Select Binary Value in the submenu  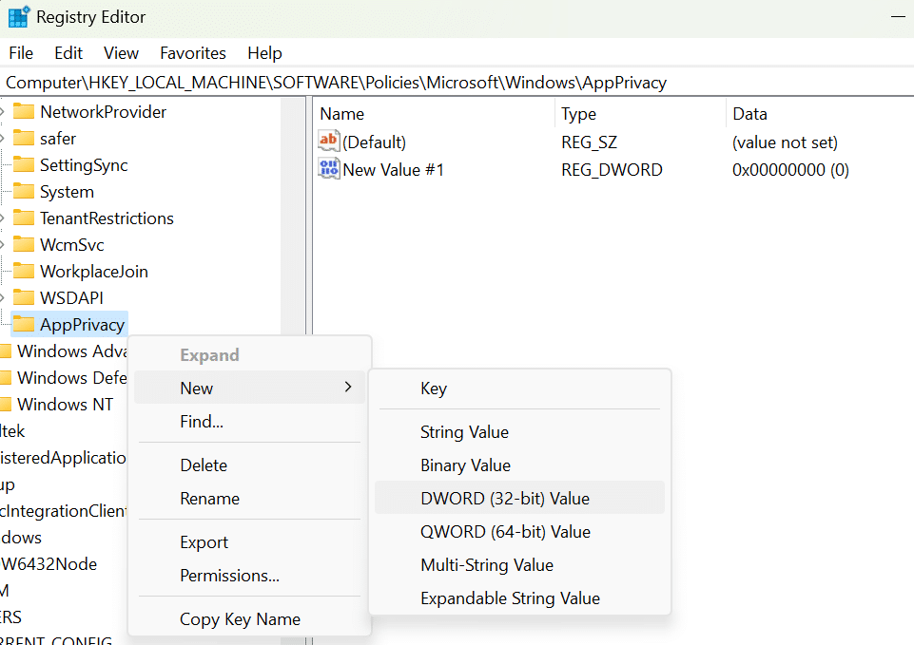click(x=520, y=465)
